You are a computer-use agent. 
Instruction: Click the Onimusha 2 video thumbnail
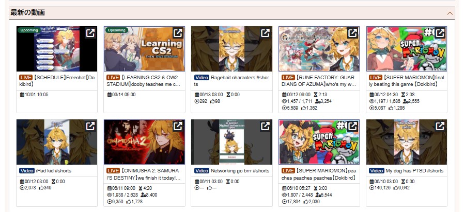coord(144,142)
